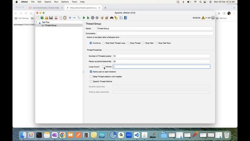Image resolution: width=250 pixels, height=141 pixels.
Task: Click the Collapse All minus icon
Action: (74, 18)
